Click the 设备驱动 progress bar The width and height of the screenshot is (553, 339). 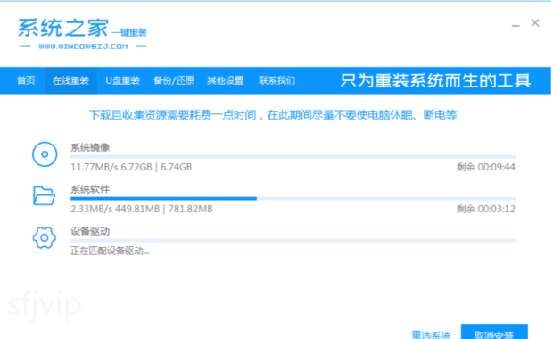293,241
